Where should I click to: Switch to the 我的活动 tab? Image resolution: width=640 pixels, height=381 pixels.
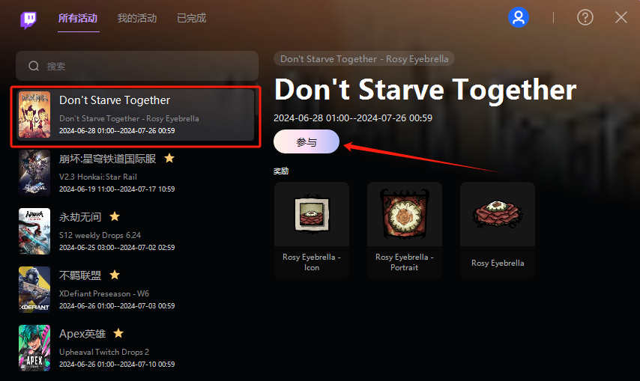(x=137, y=18)
